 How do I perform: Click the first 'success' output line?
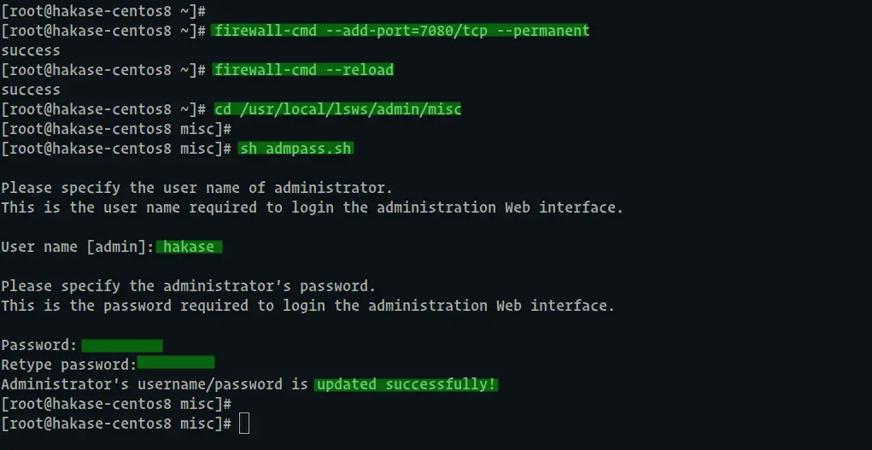tap(31, 50)
